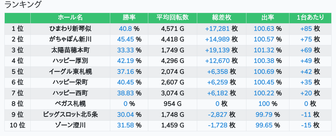Sort by the 勝率 column header

(x=129, y=18)
